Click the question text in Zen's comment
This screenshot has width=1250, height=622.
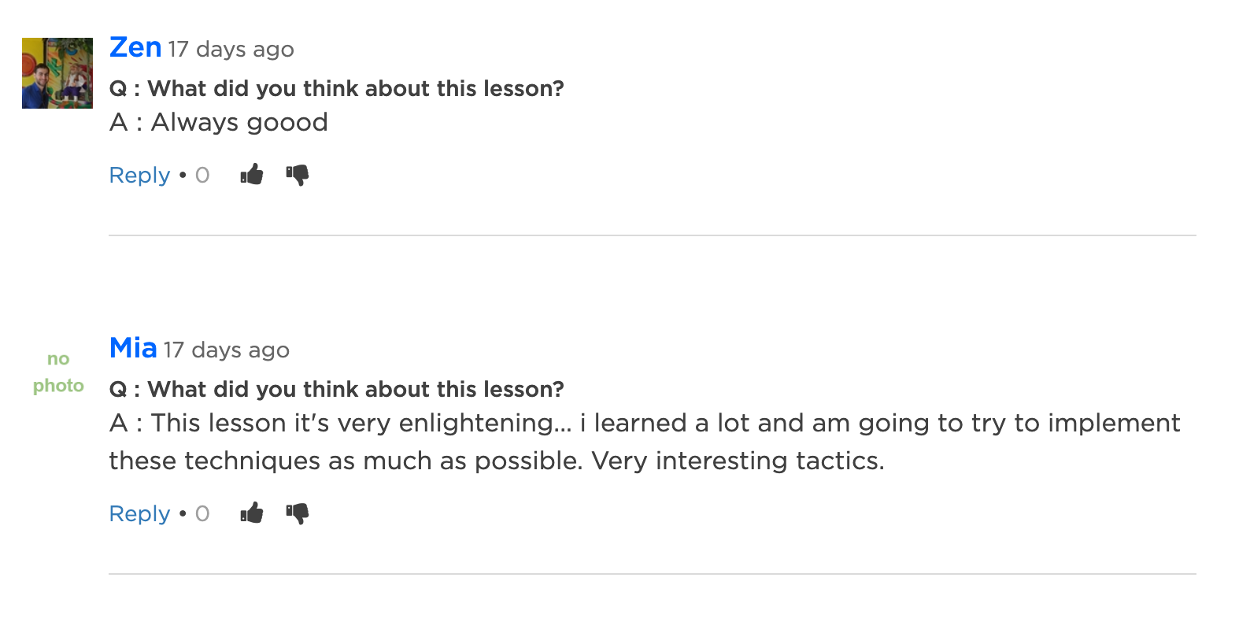point(337,88)
